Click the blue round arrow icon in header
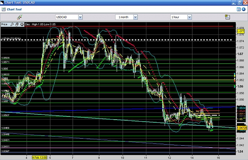The height and width of the screenshot is (160, 248). 244,10
